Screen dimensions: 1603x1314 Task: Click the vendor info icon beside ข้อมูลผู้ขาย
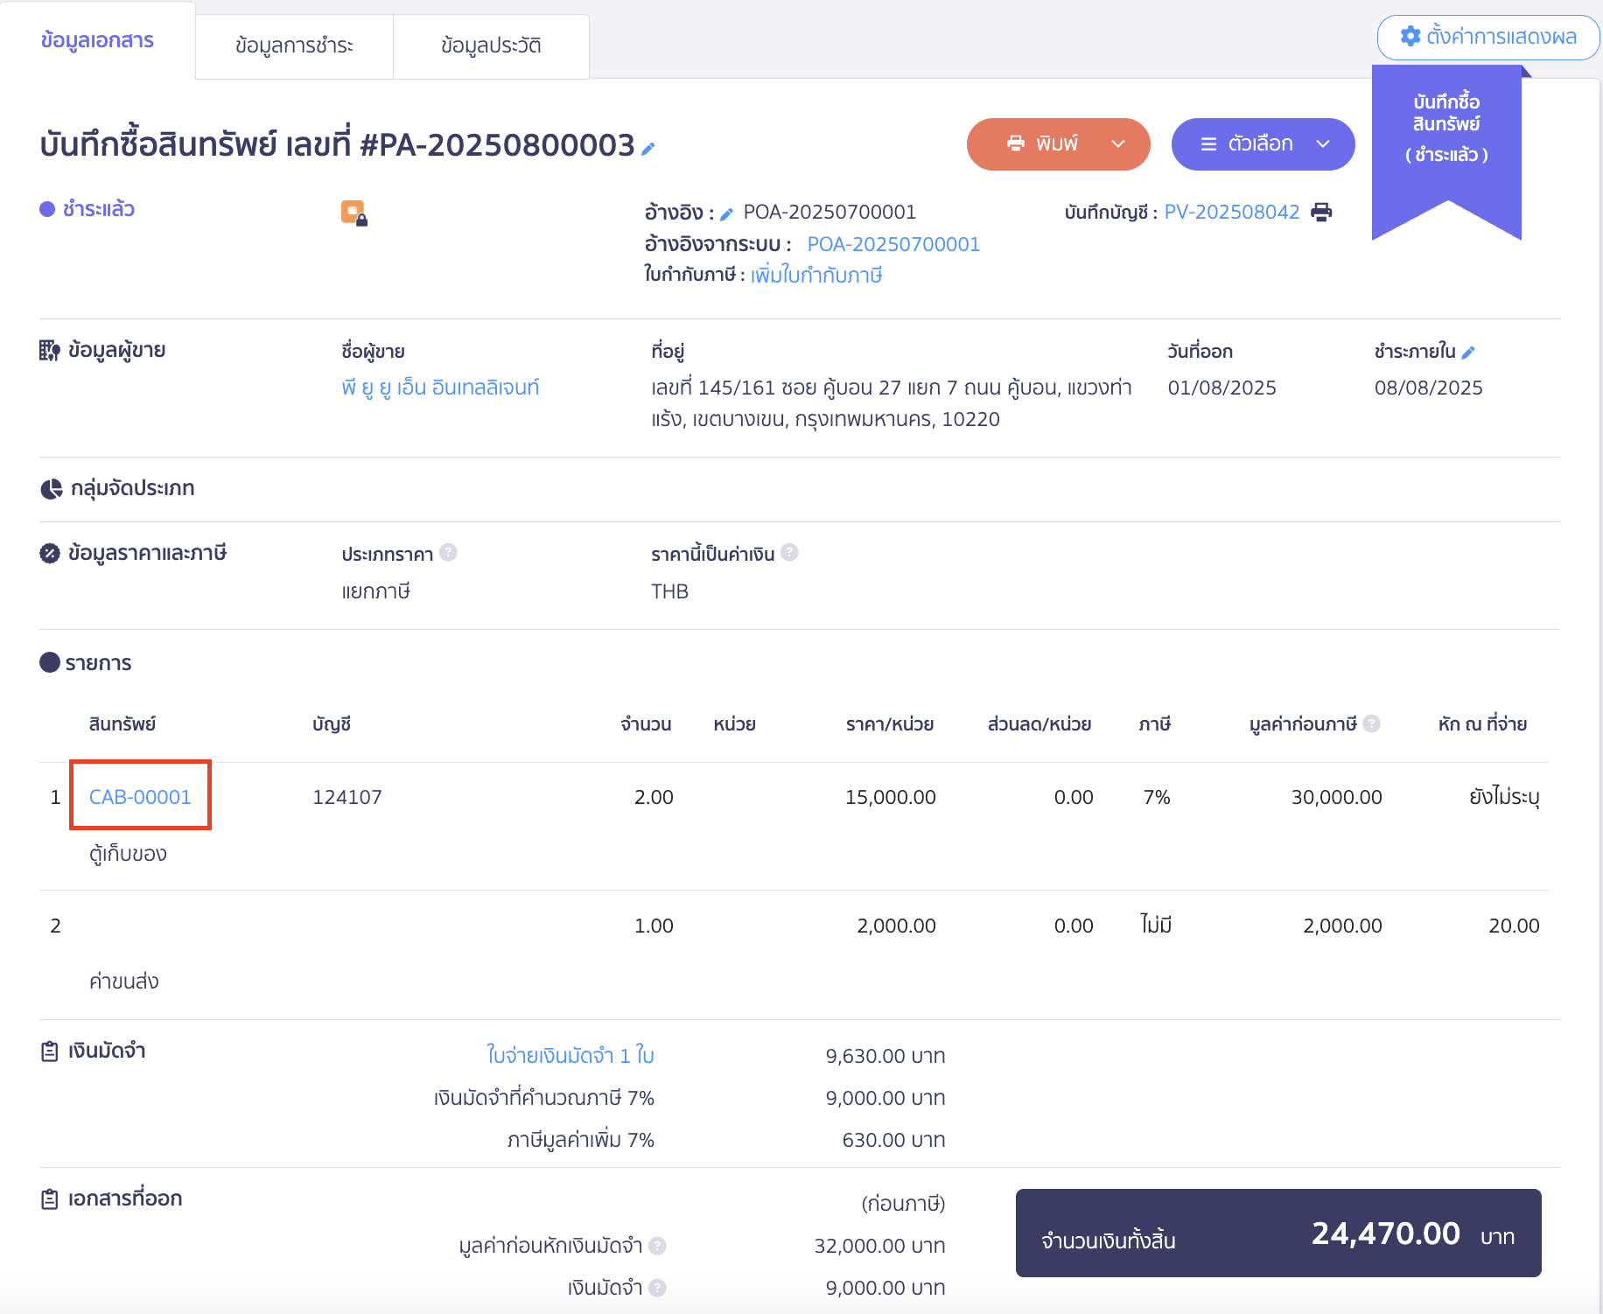coord(48,349)
